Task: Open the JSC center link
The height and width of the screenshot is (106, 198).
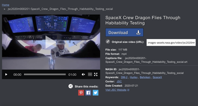Action: click(x=119, y=81)
